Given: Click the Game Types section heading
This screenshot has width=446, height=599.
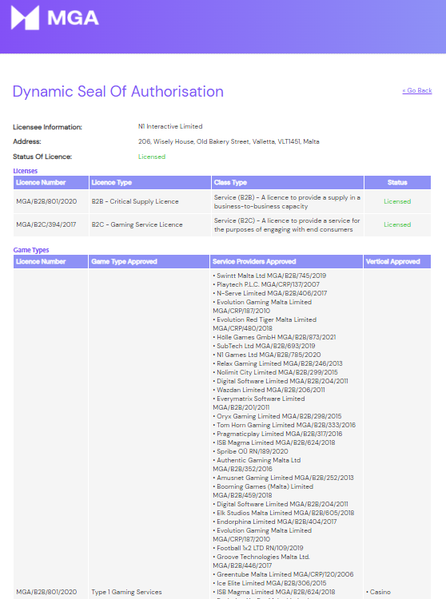Looking at the screenshot, I should (31, 250).
